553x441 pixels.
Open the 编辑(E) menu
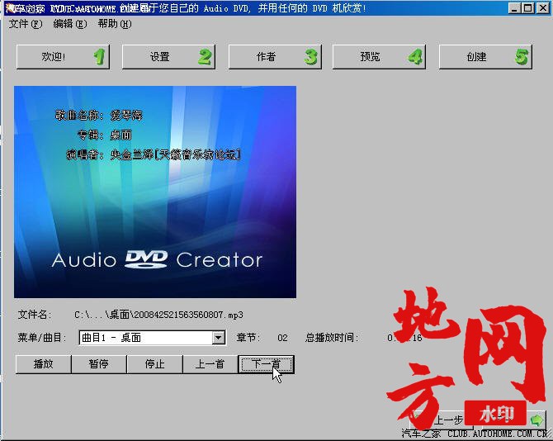[x=70, y=24]
